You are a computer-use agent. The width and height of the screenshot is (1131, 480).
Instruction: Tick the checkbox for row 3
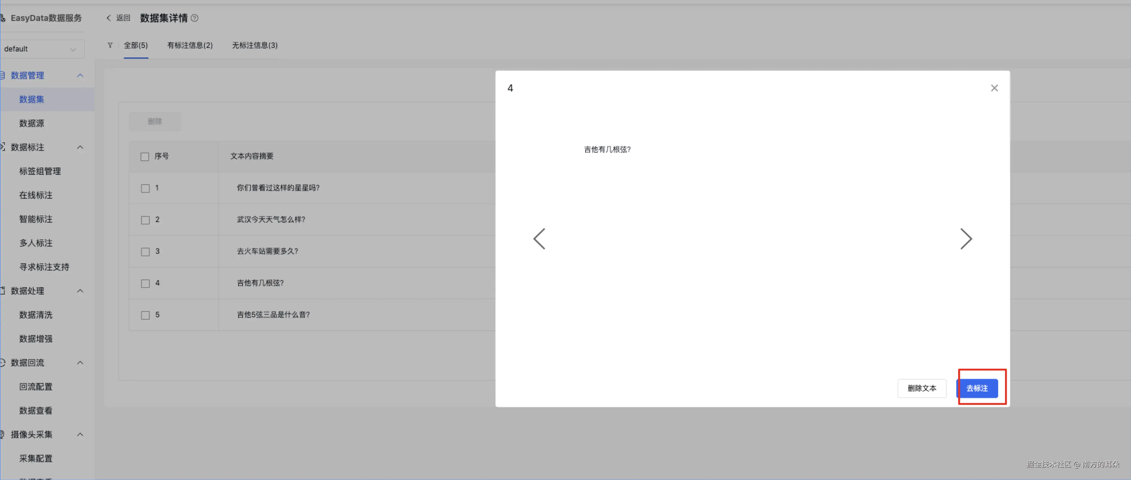tap(145, 252)
